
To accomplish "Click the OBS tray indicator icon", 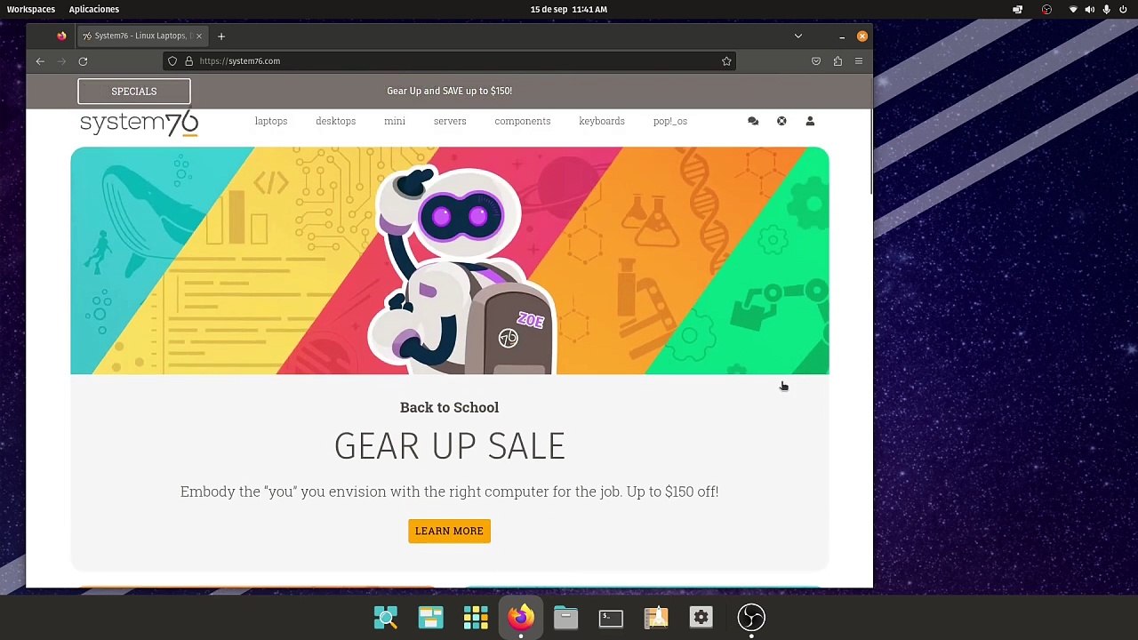I will pos(1046,10).
